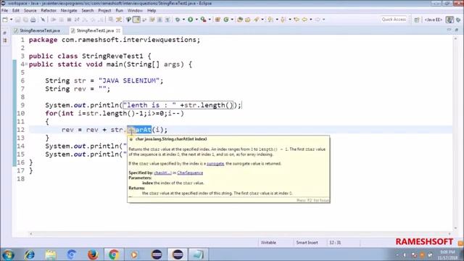Open the Help menu

[152, 11]
